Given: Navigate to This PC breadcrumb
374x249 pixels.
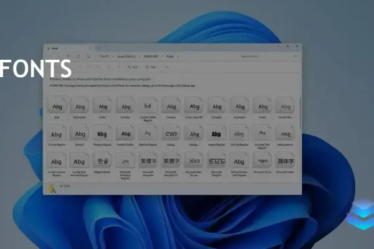Looking at the screenshot, I should coord(104,57).
